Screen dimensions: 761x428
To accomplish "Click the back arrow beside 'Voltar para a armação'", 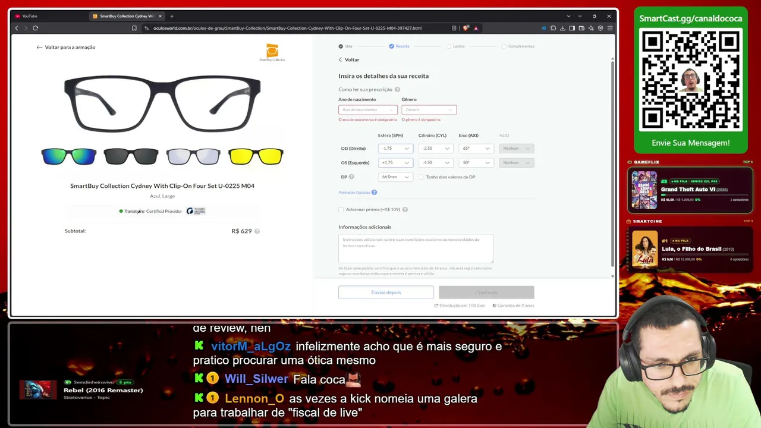I will (x=39, y=47).
